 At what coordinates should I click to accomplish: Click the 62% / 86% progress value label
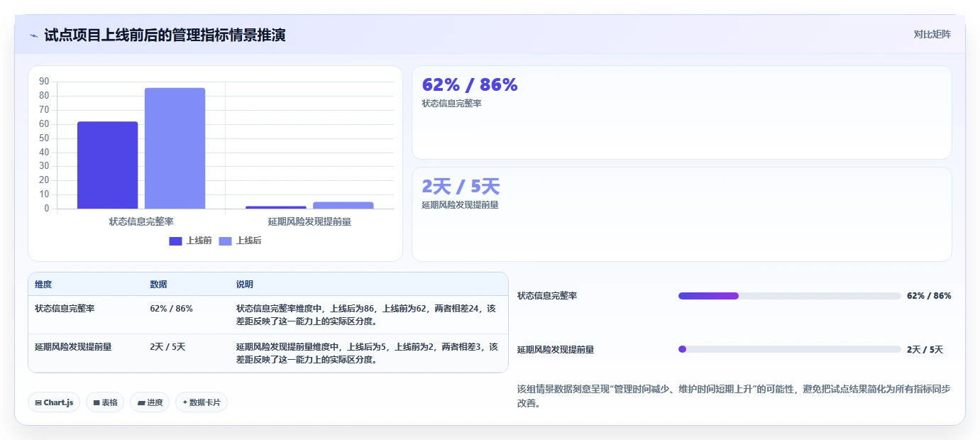pyautogui.click(x=929, y=296)
